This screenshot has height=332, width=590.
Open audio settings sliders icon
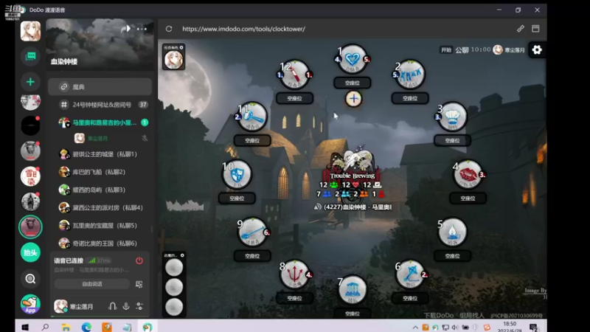139,306
